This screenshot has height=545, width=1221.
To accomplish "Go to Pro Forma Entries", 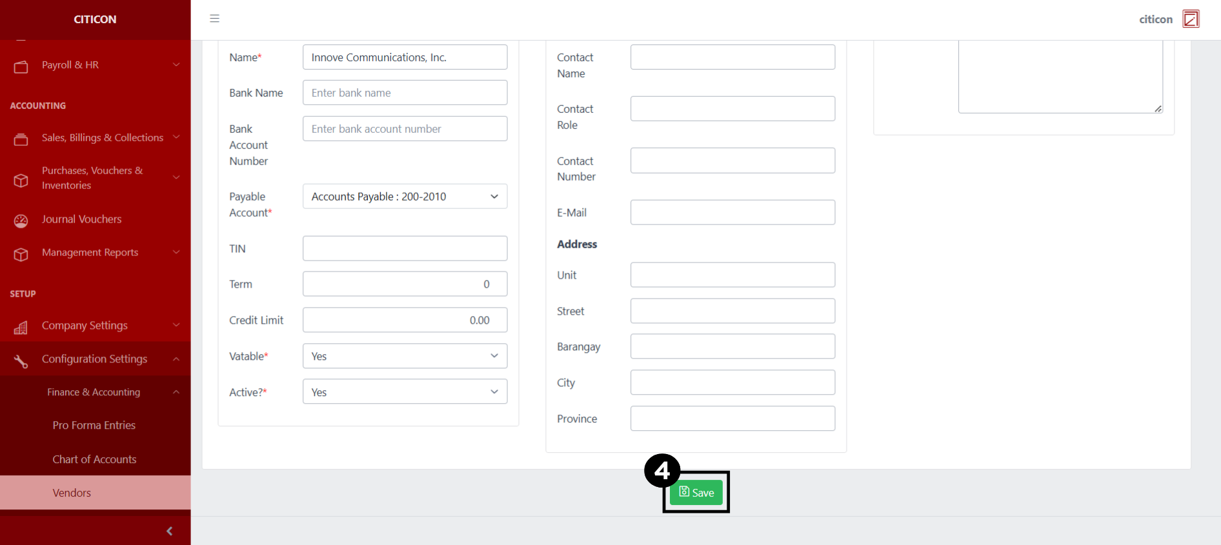I will tap(94, 426).
